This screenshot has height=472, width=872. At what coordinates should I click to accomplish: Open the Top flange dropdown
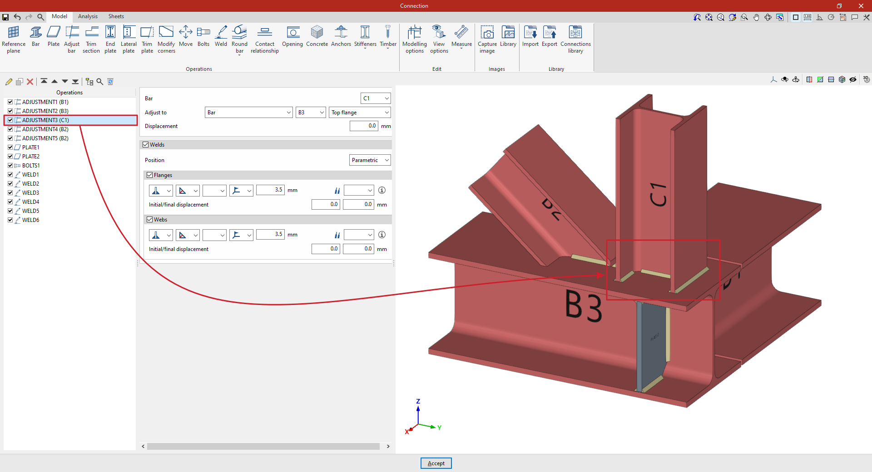coord(360,113)
